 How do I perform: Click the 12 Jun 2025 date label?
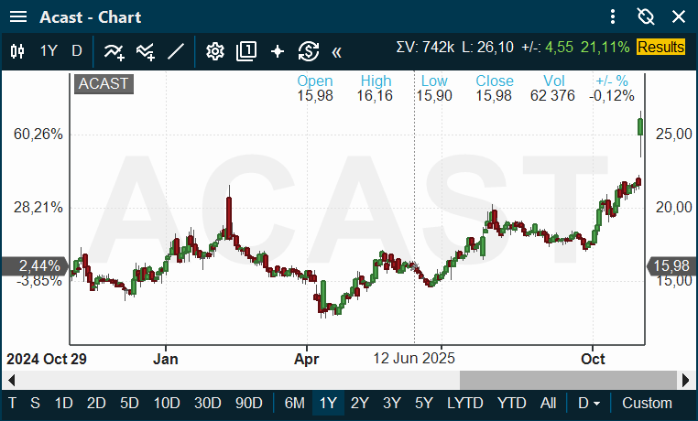[414, 359]
